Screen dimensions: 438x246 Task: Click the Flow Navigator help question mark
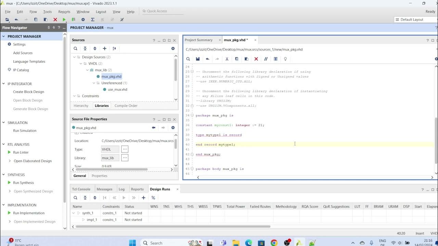pos(59,28)
